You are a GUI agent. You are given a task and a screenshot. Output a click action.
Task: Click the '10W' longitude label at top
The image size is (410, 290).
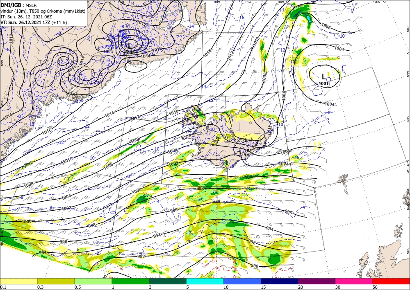click(280, 2)
